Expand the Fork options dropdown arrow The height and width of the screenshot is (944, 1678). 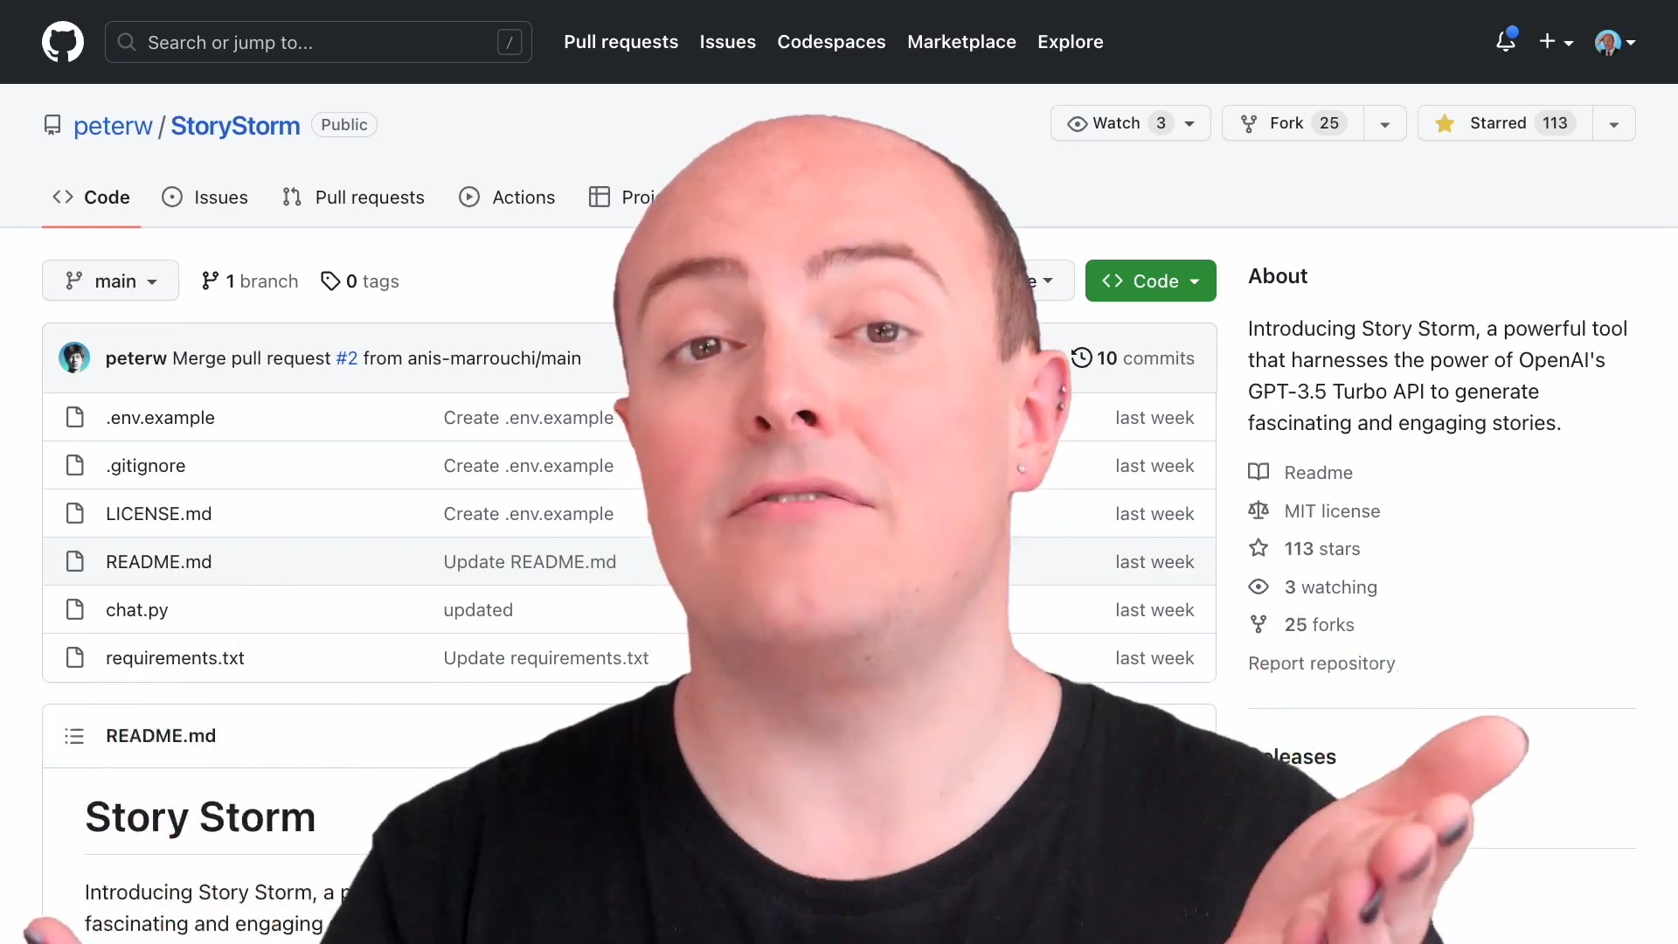[1385, 124]
